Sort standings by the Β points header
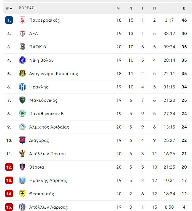The width and height of the screenshot is (192, 211). [184, 8]
